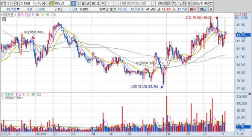This screenshot has width=252, height=137.
Task: Click the add candle indicator icon
Action: [175, 3]
